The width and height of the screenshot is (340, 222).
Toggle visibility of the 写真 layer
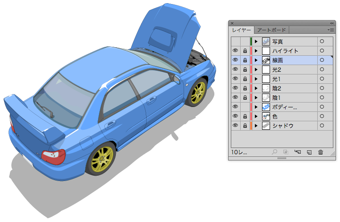tap(235, 41)
